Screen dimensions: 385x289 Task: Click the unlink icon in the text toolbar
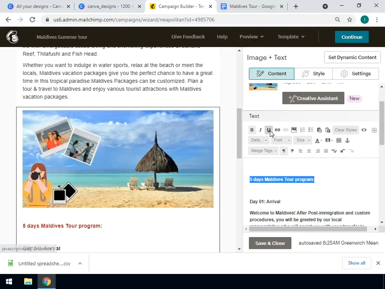286,130
